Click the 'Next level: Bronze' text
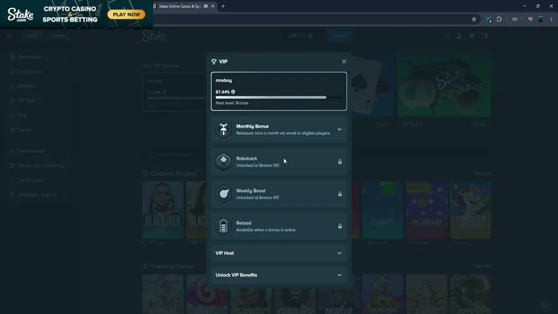This screenshot has height=314, width=558. 232,103
